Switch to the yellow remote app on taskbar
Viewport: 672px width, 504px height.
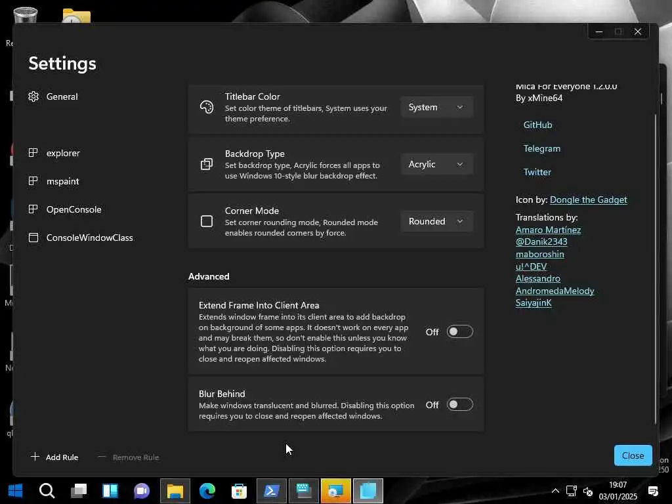click(x=336, y=491)
